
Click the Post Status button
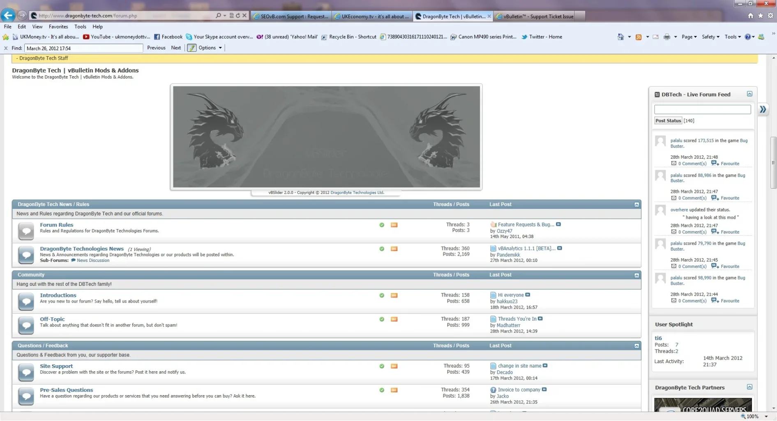(x=668, y=120)
